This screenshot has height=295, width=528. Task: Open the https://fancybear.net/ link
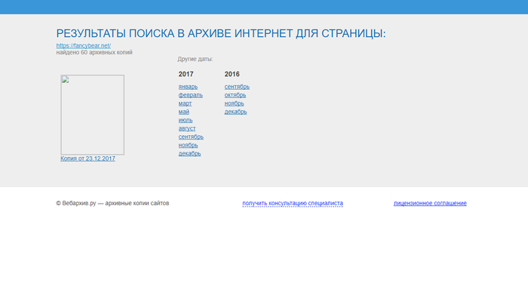coord(84,45)
